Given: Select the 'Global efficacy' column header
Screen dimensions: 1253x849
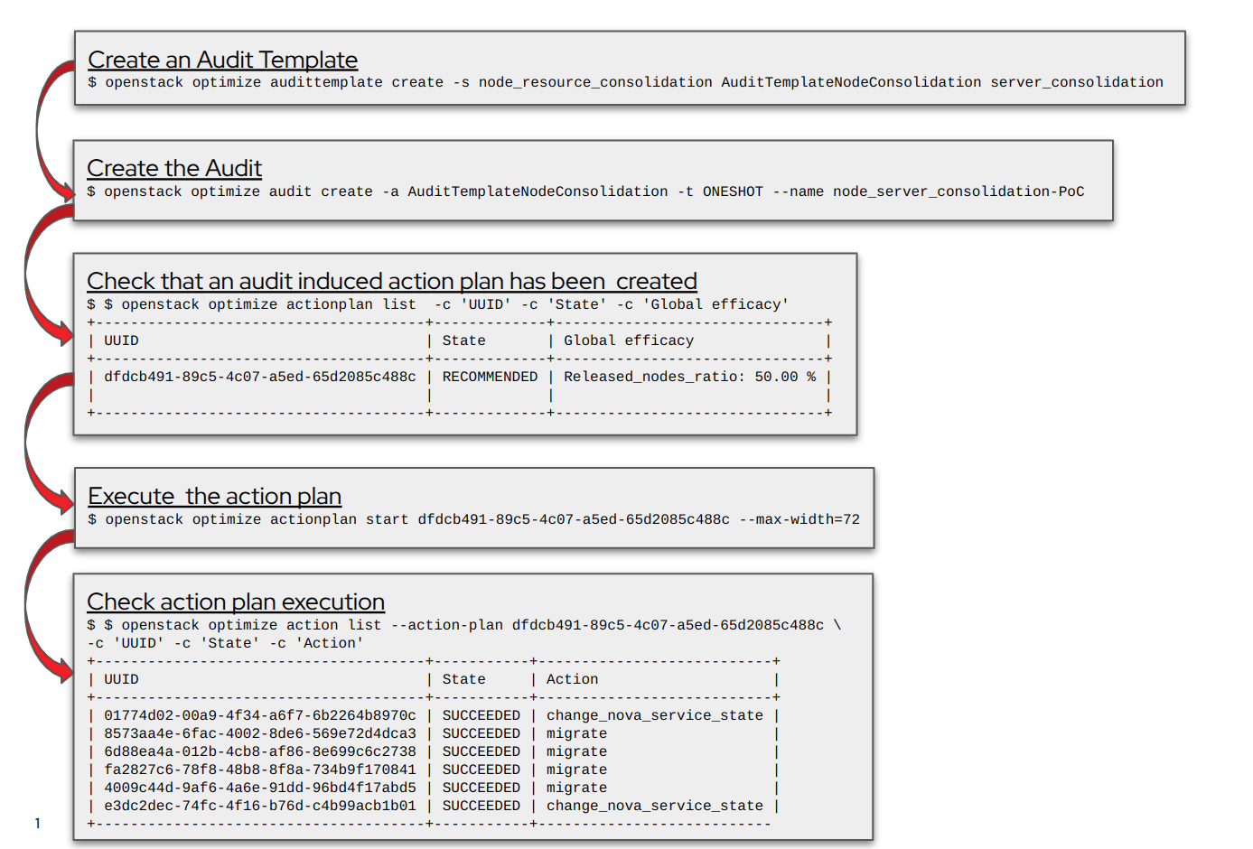Looking at the screenshot, I should (x=629, y=341).
